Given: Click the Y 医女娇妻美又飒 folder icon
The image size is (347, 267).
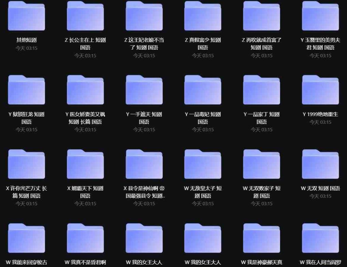Looking at the screenshot, I should [x=85, y=90].
